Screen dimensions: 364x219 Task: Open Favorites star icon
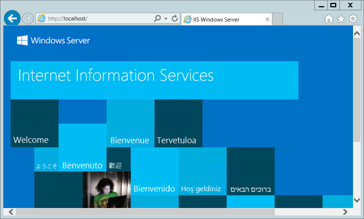pos(341,19)
